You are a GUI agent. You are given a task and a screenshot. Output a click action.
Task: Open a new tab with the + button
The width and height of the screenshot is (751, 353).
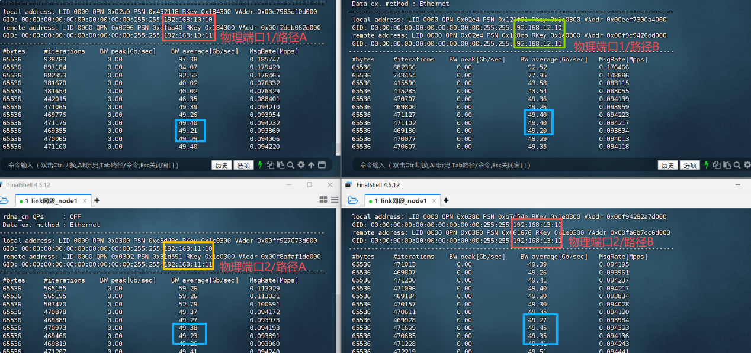click(x=96, y=200)
